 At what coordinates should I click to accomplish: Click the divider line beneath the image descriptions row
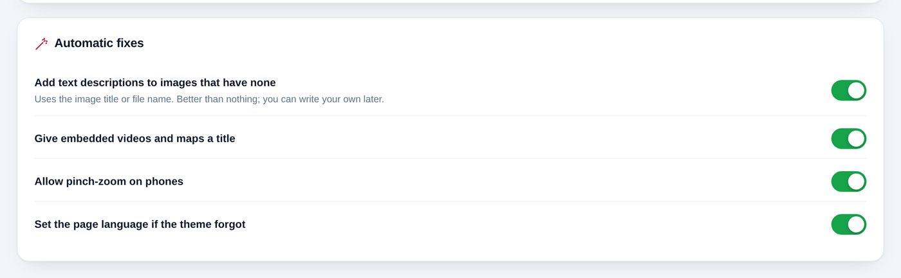pyautogui.click(x=450, y=116)
